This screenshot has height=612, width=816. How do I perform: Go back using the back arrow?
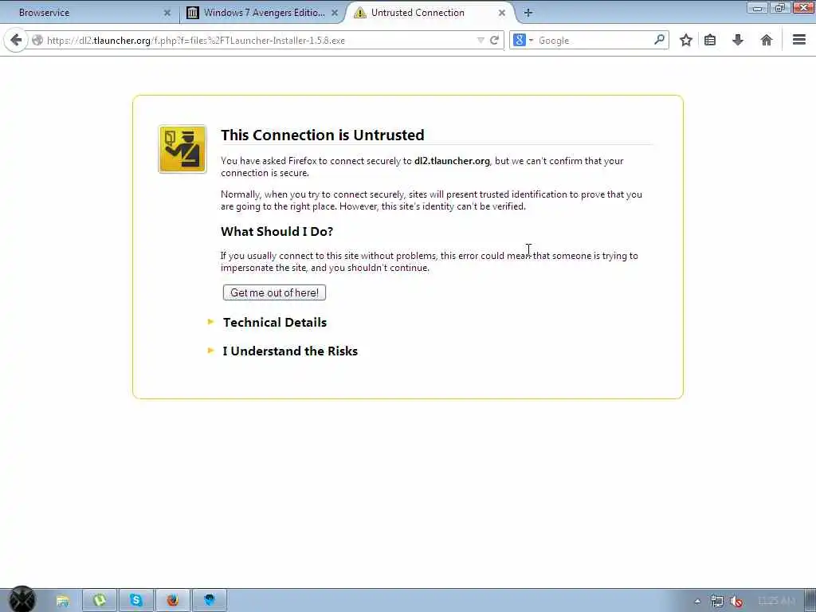coord(16,40)
